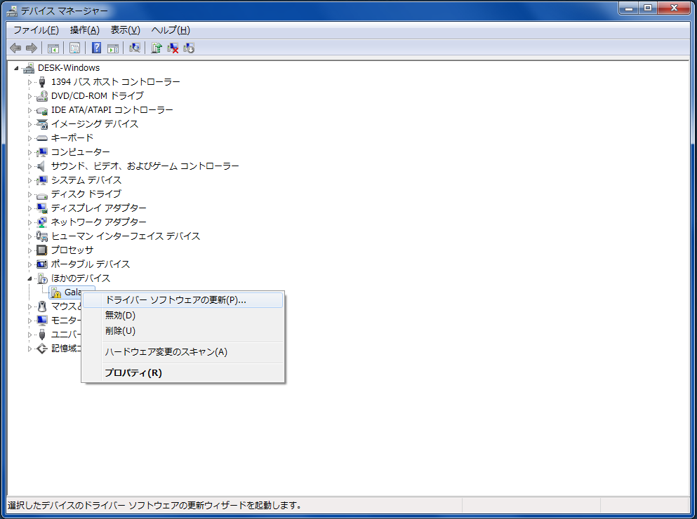Maximize the Device Manager window
This screenshot has width=697, height=519.
click(648, 8)
